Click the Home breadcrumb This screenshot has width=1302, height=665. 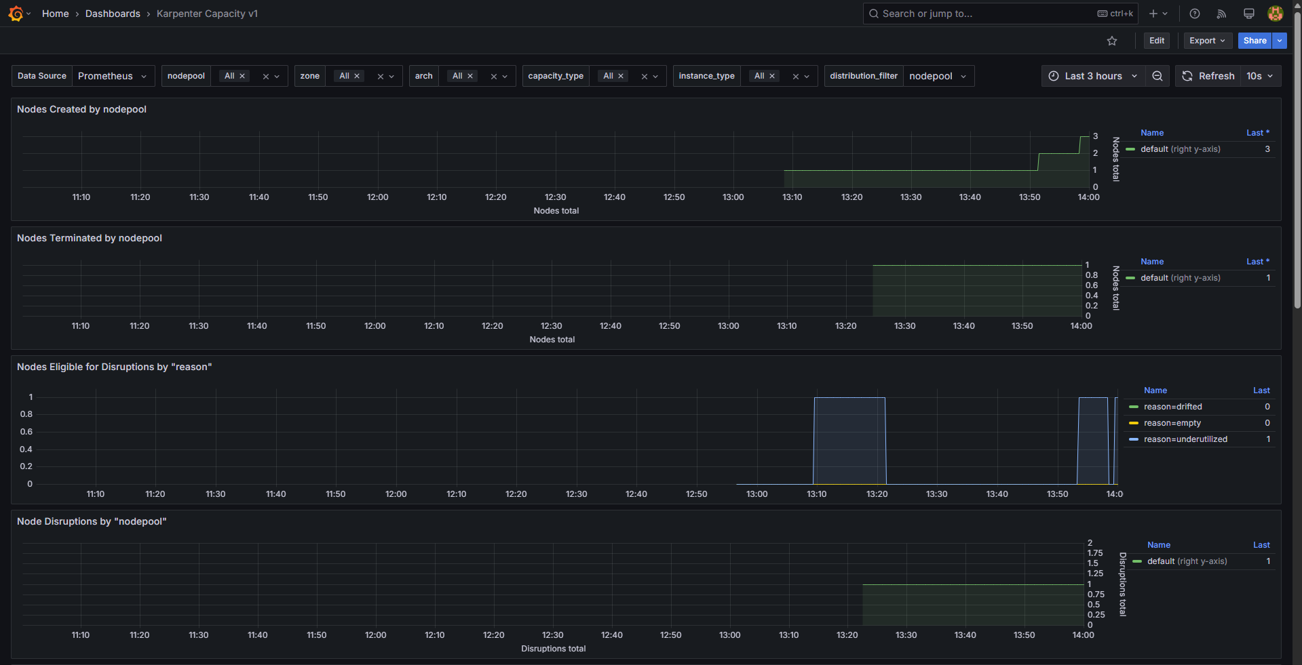tap(55, 14)
